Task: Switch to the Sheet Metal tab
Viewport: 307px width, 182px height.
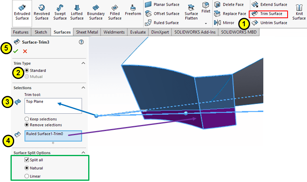Action: pos(87,32)
